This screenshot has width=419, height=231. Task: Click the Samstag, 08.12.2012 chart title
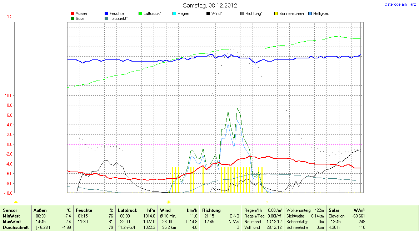pos(210,5)
